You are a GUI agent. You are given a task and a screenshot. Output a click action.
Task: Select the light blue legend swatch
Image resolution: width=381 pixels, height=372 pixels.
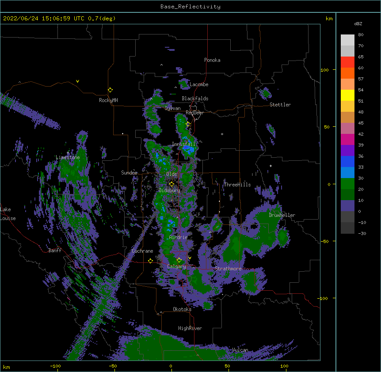[347, 173]
